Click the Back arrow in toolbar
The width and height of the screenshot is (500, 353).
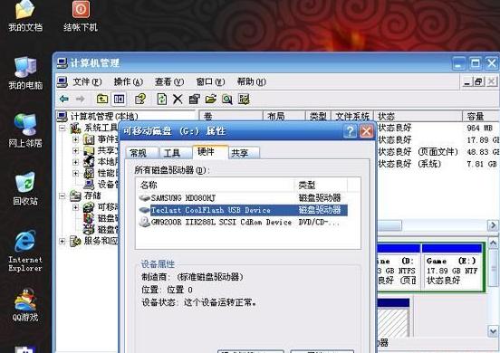[x=64, y=99]
